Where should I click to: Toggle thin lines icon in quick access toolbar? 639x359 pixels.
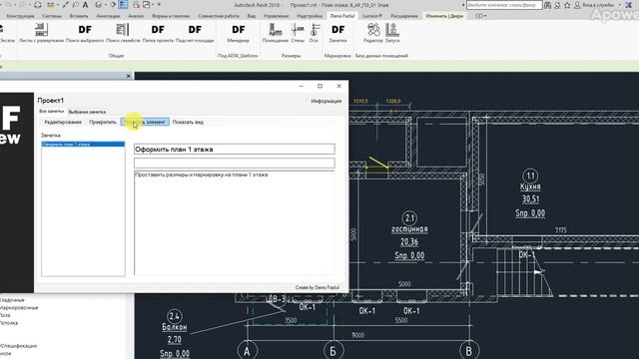(x=123, y=5)
